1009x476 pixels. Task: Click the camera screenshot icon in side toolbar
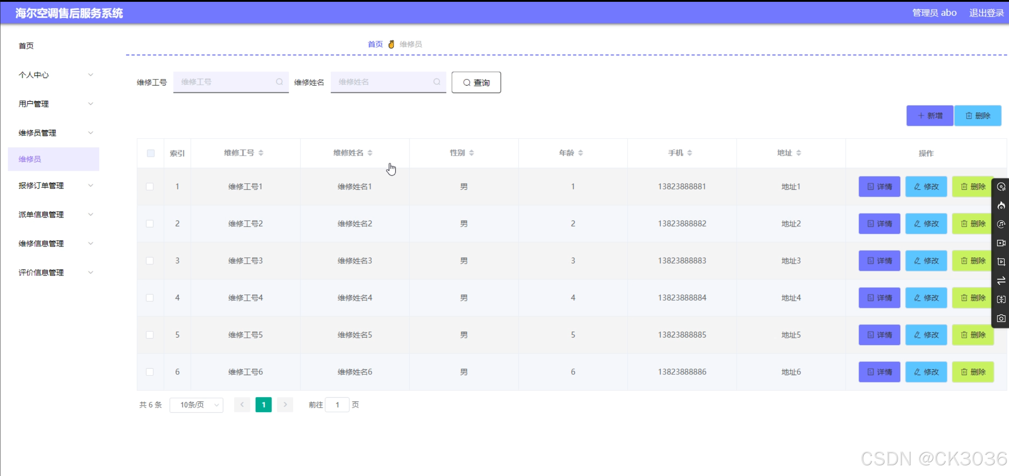(x=1001, y=318)
